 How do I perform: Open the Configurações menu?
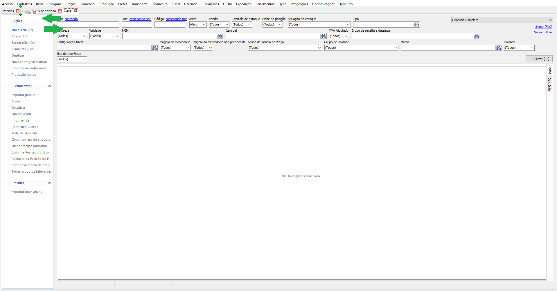point(323,4)
